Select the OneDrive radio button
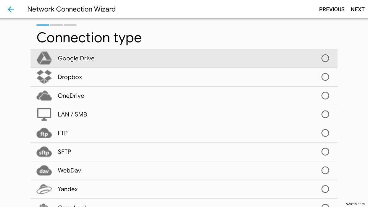Screen dimensions: 368x207 coord(325,96)
